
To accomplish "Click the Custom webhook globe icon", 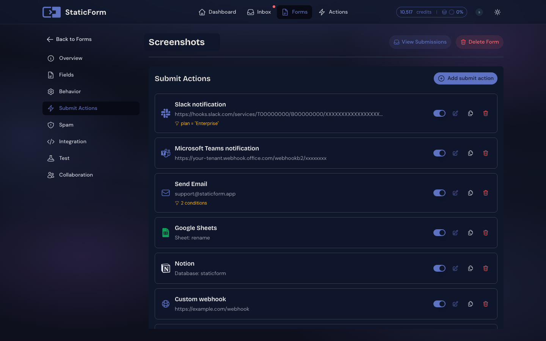I will point(166,304).
